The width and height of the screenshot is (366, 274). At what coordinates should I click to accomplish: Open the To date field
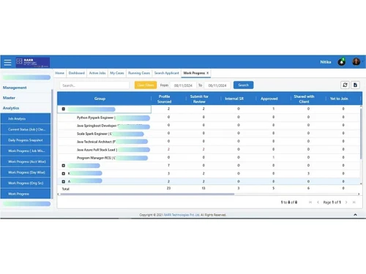pyautogui.click(x=217, y=85)
